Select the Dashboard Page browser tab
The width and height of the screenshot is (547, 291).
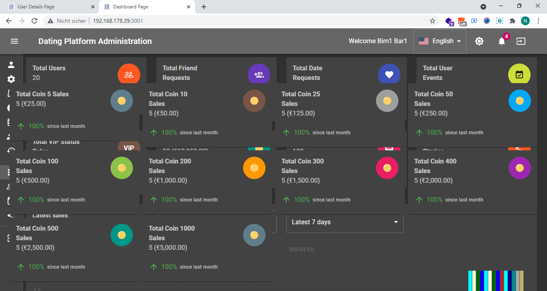click(144, 7)
